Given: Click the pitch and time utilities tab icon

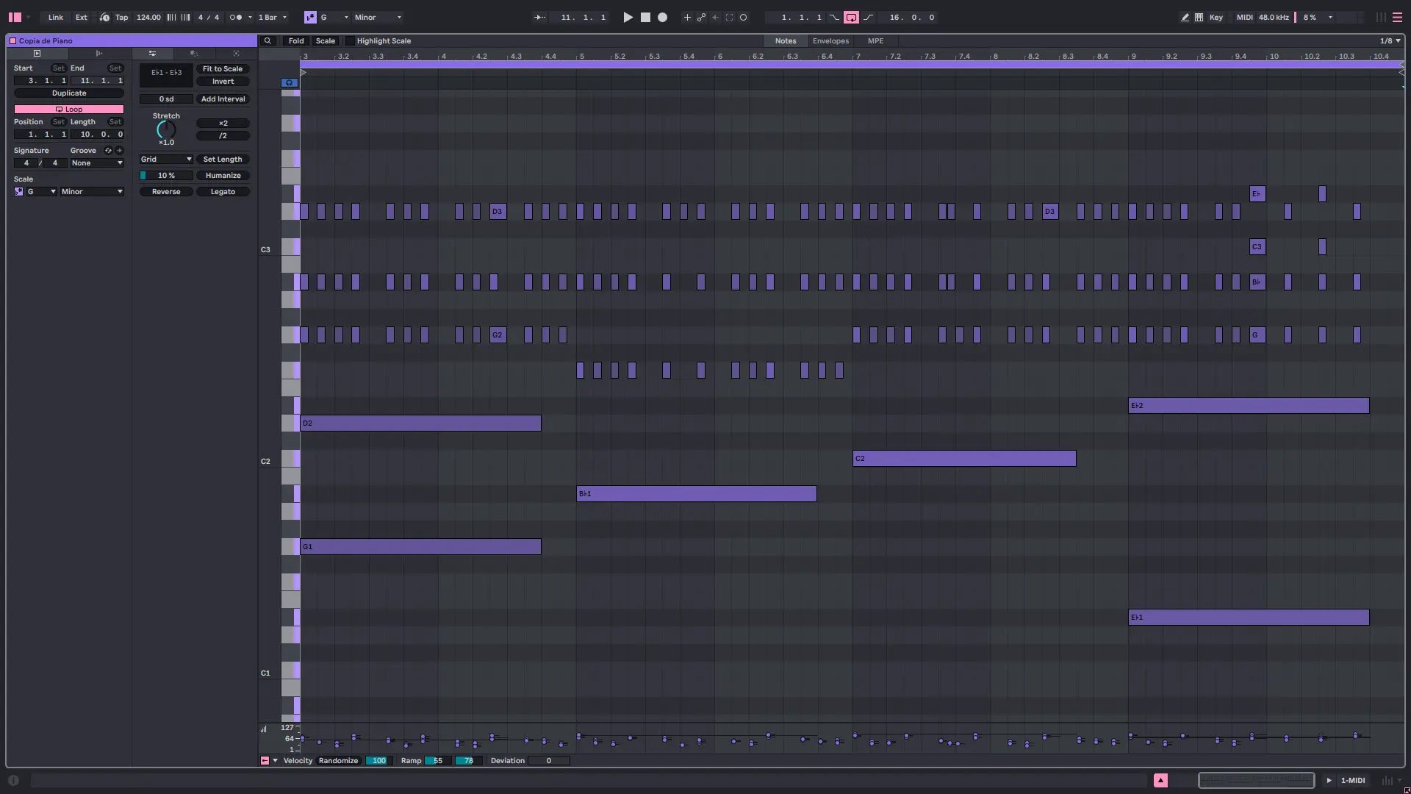Looking at the screenshot, I should [152, 54].
